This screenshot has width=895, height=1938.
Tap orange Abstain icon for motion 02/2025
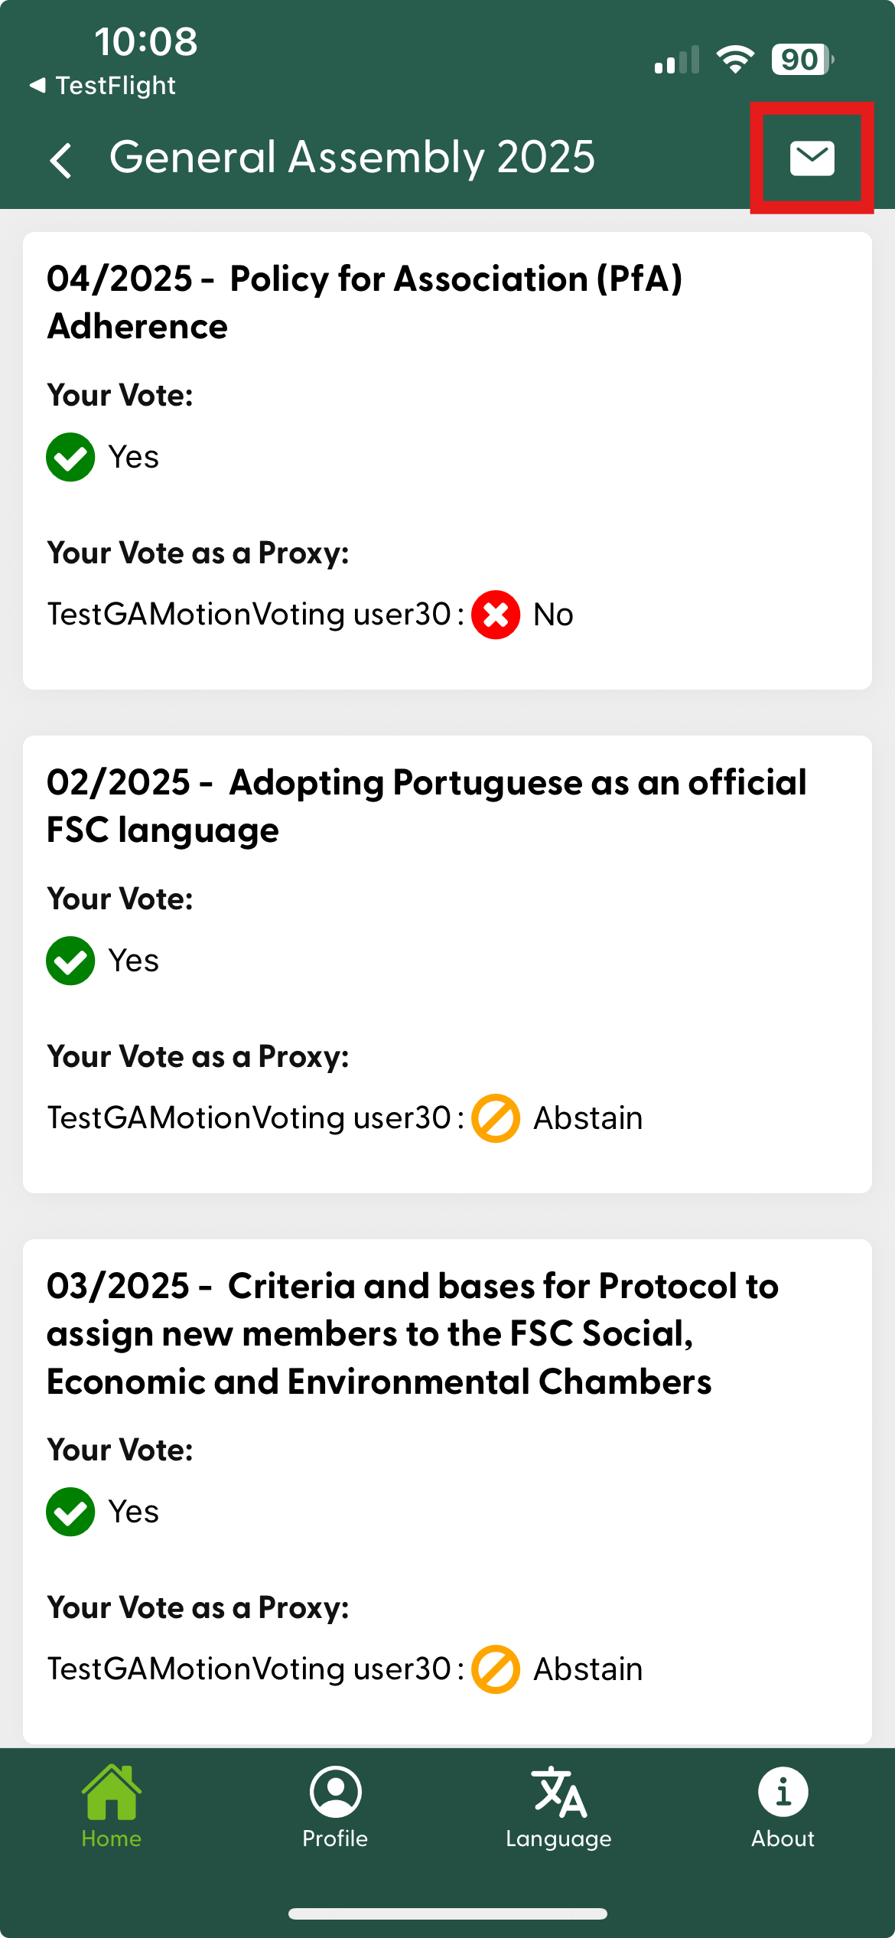[496, 1118]
